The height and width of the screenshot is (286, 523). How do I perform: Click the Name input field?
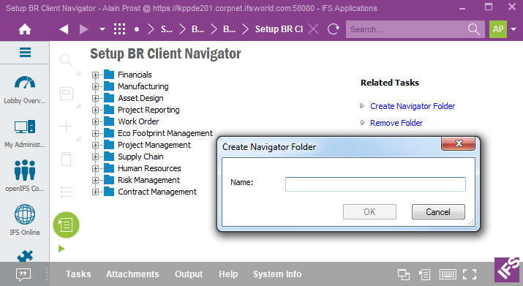(x=375, y=184)
